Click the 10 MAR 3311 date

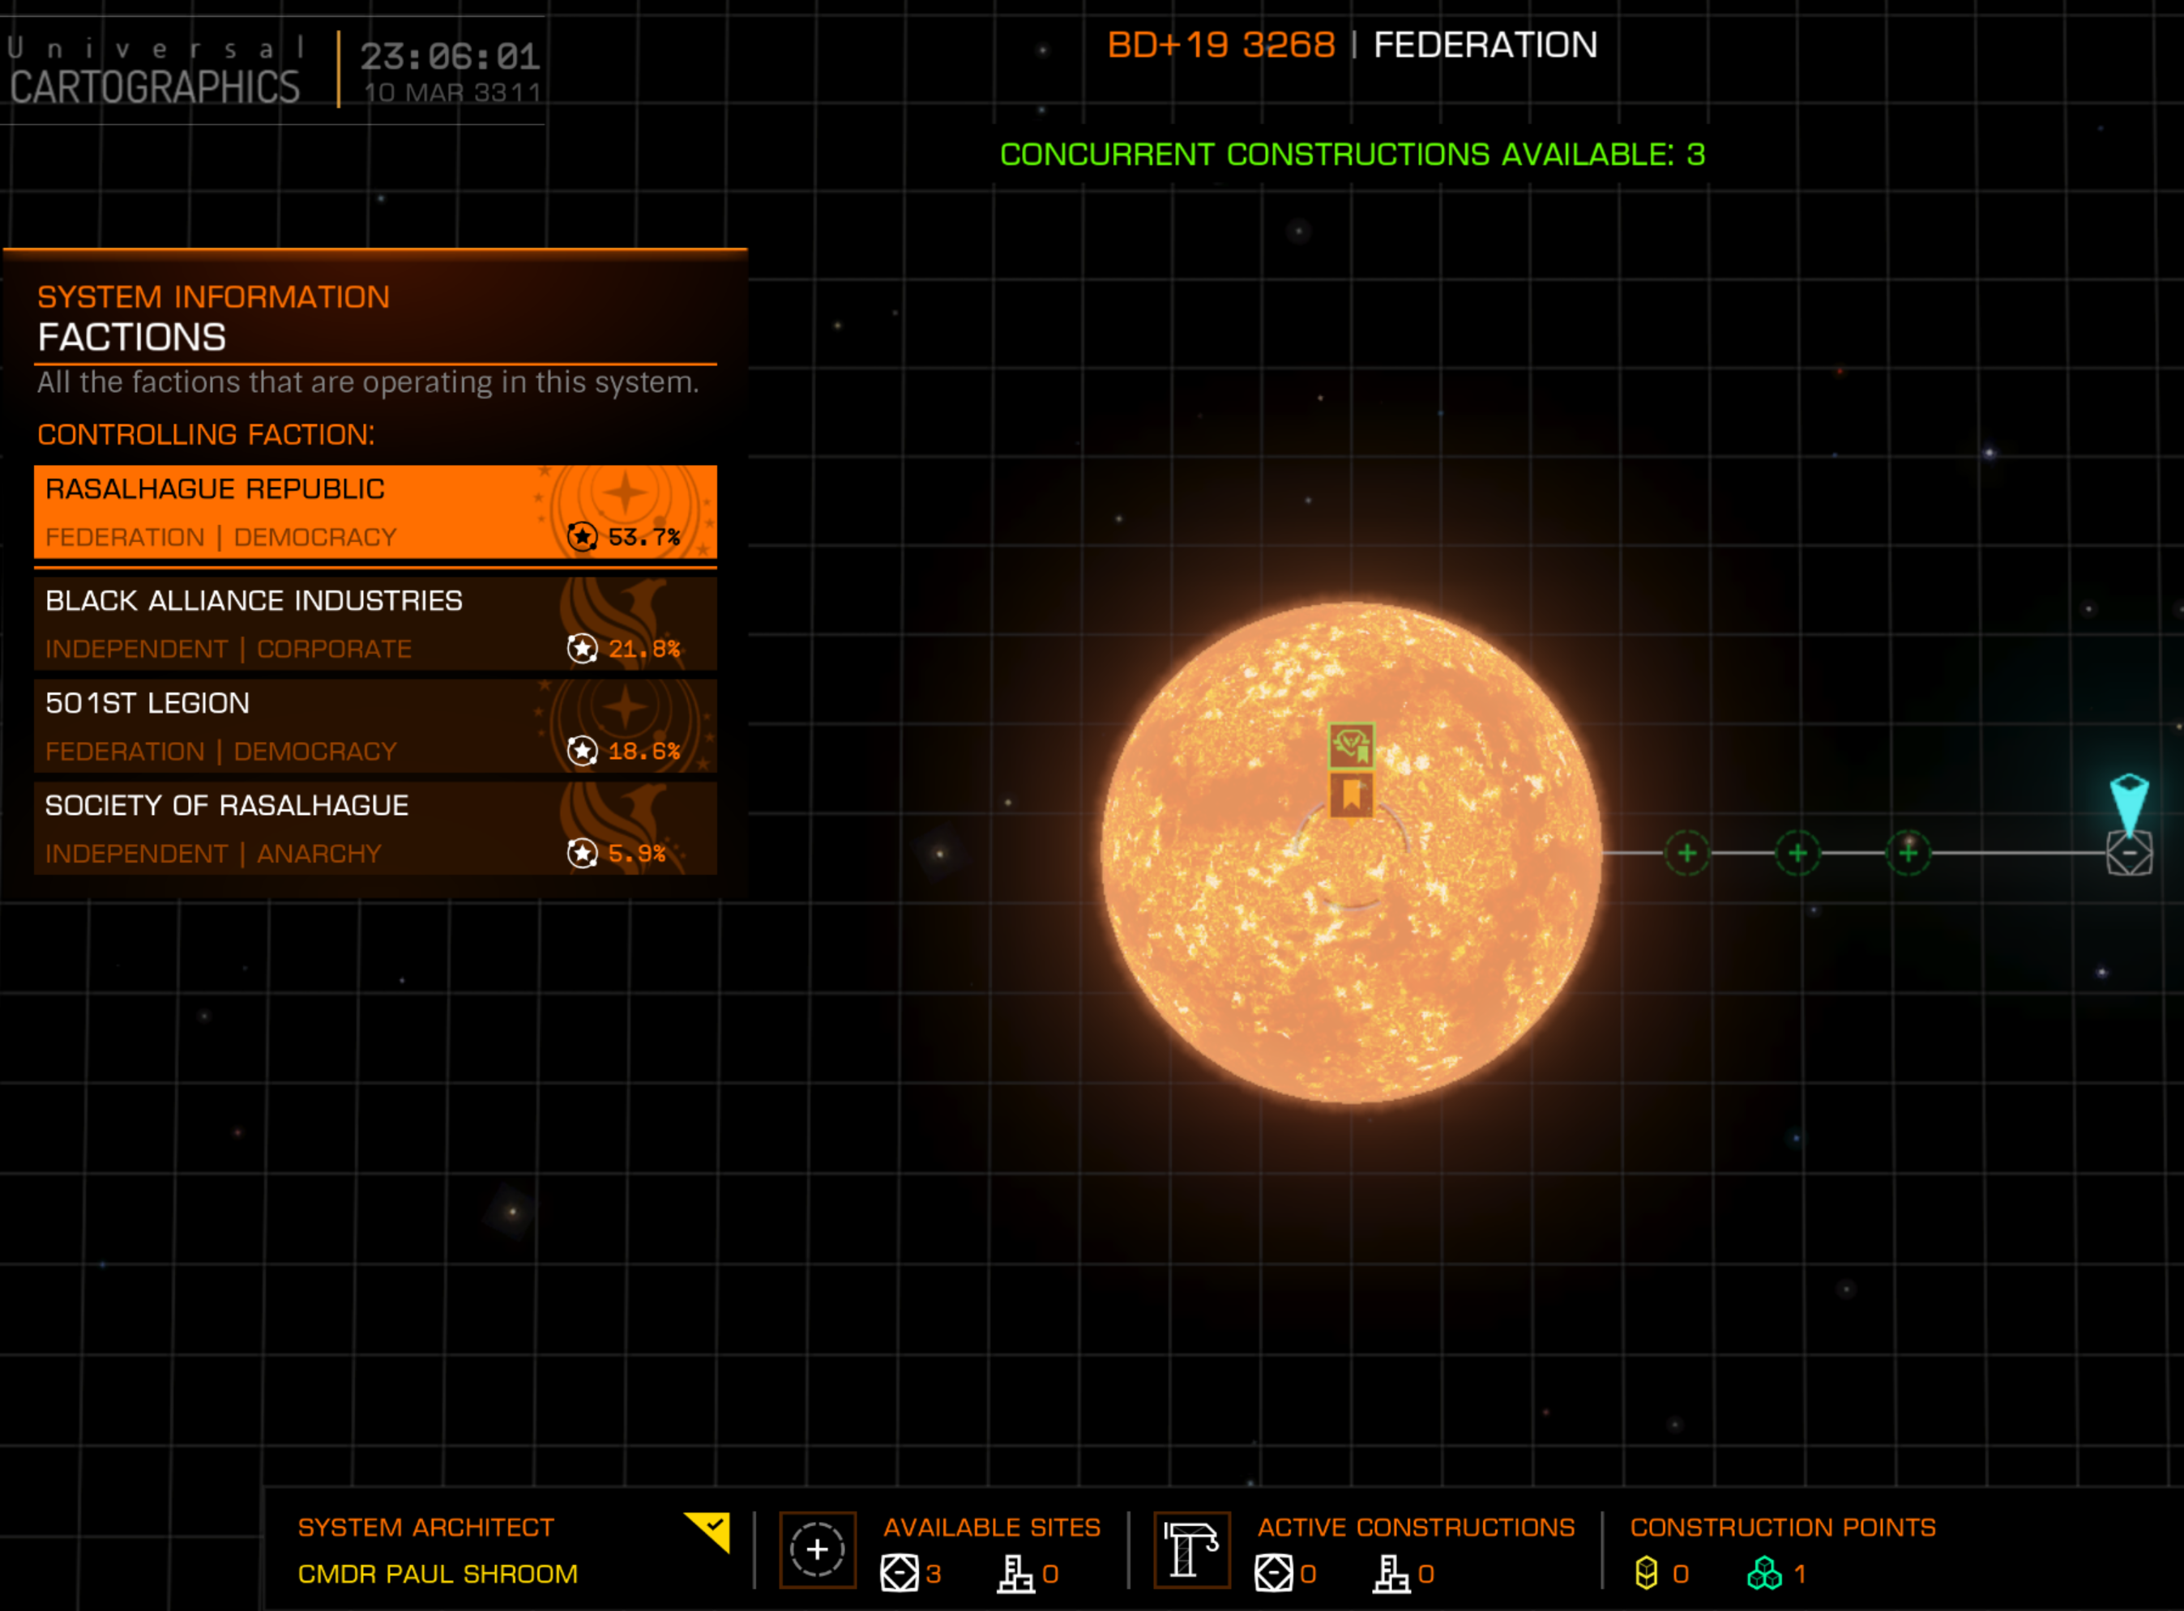tap(451, 92)
